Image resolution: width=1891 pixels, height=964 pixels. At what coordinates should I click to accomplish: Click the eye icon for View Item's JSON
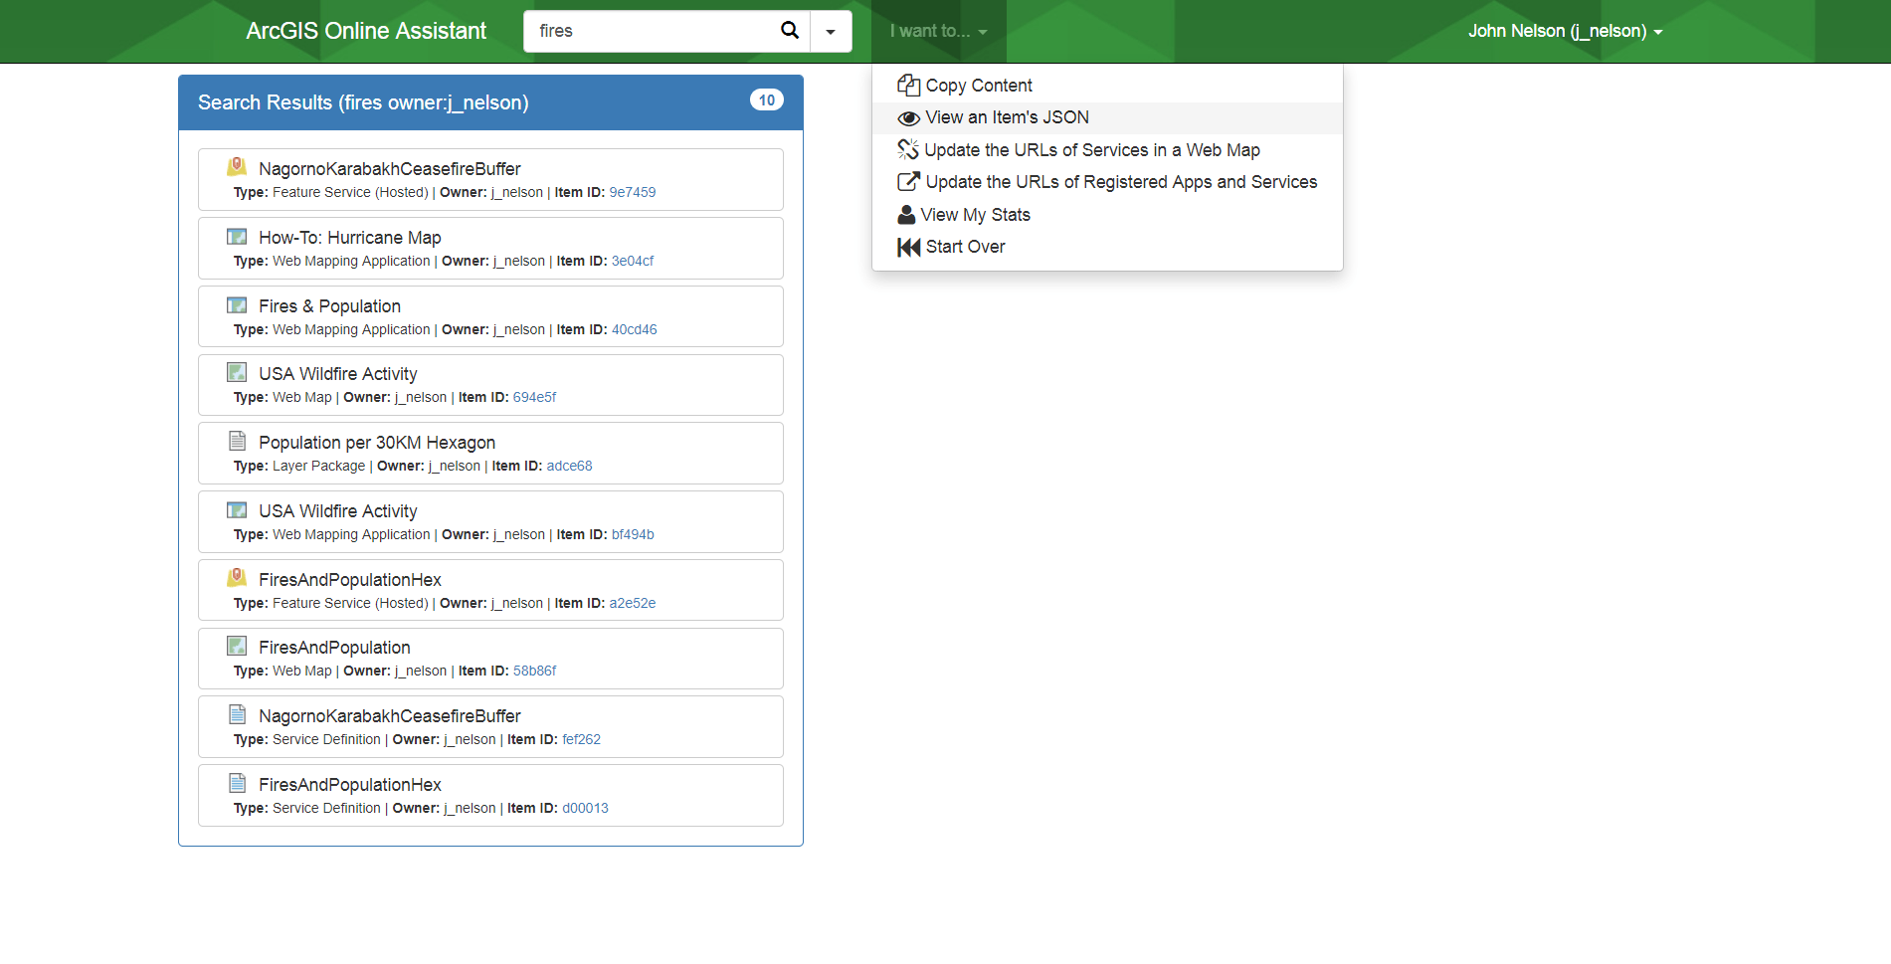[x=908, y=118]
